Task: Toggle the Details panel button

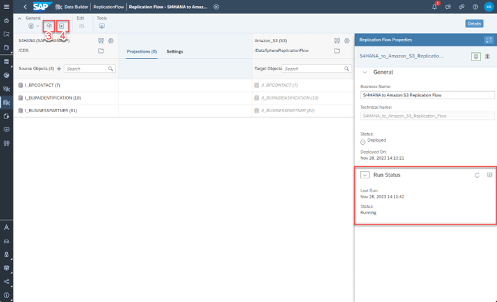Action: [474, 24]
